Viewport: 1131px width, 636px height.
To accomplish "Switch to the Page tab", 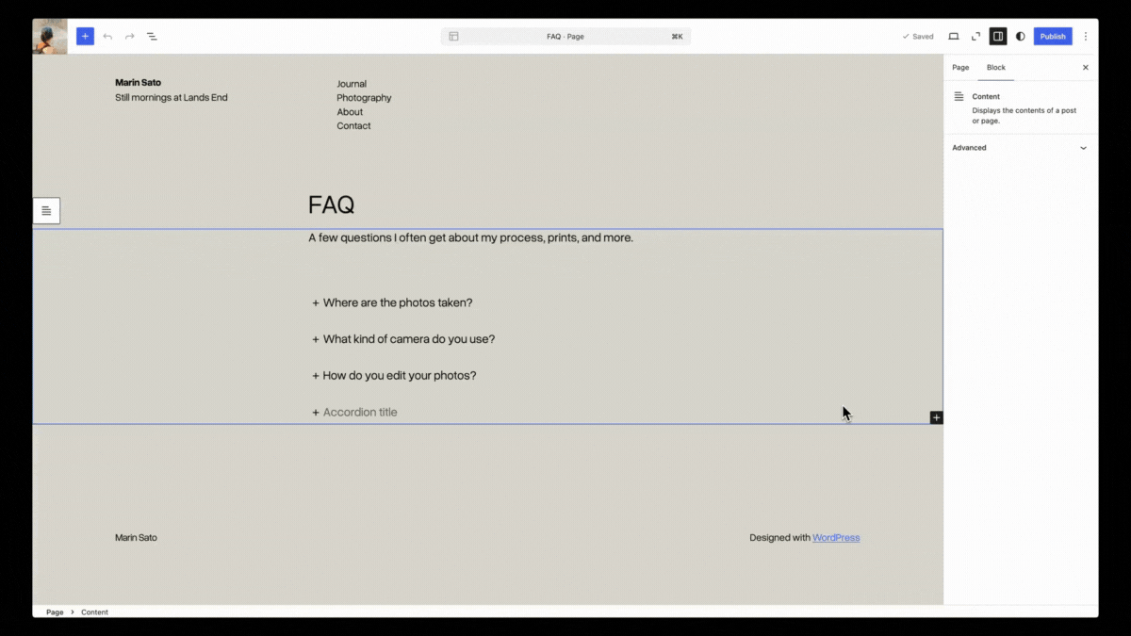I will [x=960, y=68].
